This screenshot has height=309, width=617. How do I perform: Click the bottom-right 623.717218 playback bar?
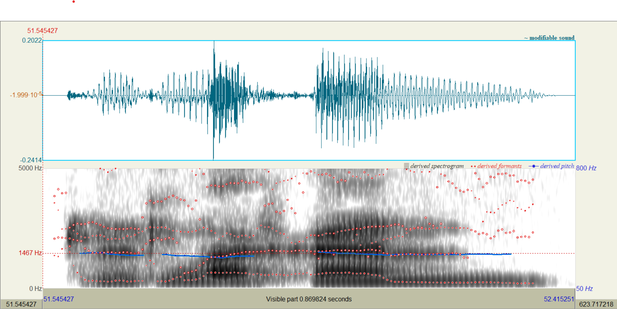(596, 304)
